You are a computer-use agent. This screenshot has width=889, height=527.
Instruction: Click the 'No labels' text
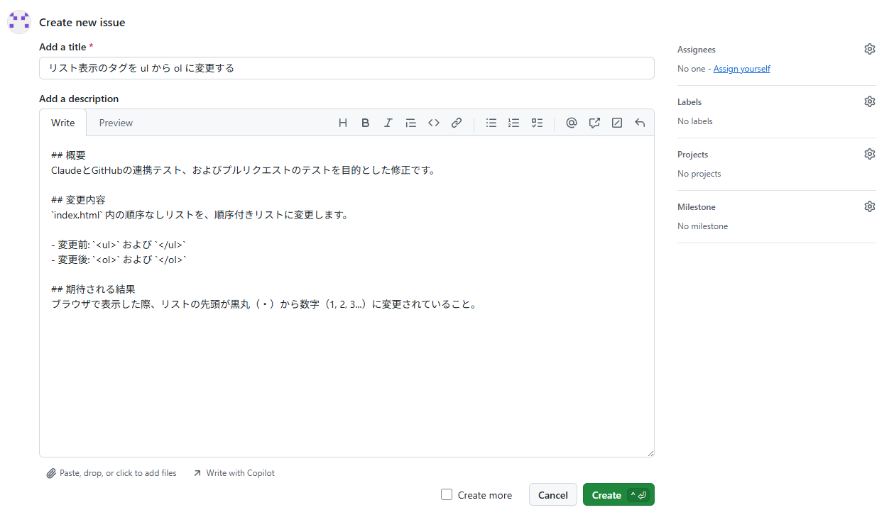point(695,121)
